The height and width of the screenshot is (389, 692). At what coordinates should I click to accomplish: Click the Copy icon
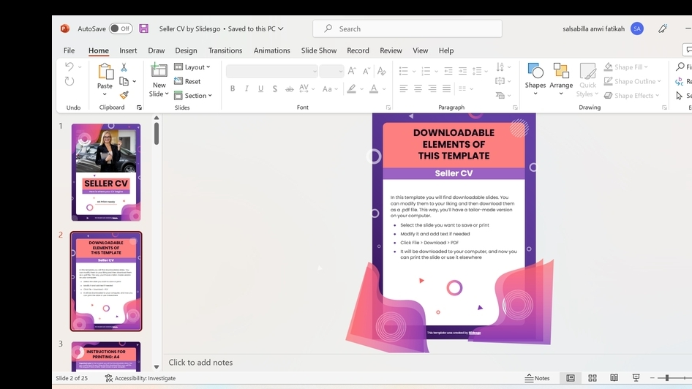pos(124,81)
